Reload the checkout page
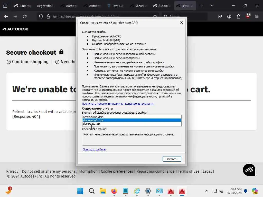This screenshot has width=263, height=197. pos(25,16)
